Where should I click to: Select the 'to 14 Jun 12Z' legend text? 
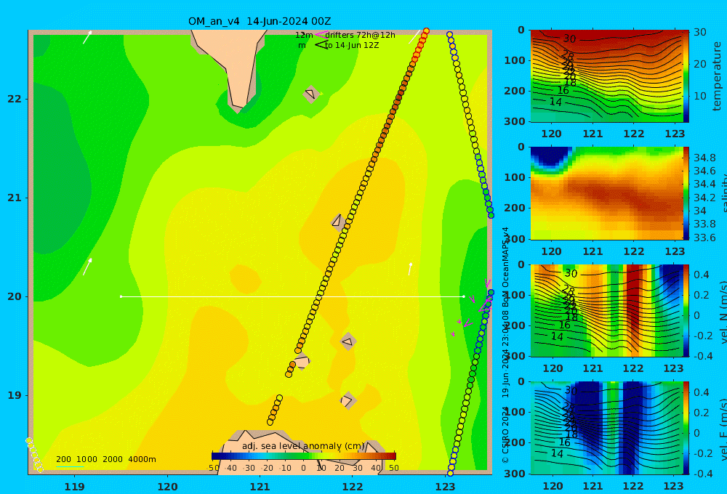[351, 46]
